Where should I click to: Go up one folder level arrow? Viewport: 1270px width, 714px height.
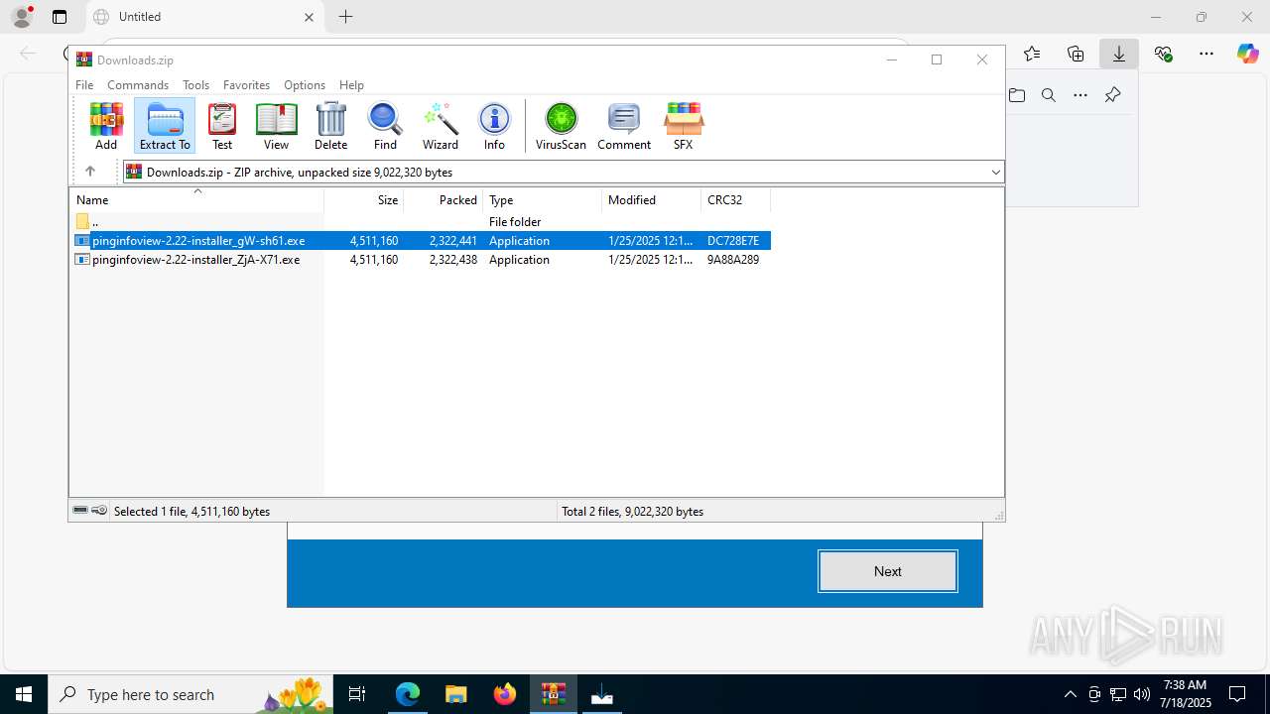coord(89,172)
